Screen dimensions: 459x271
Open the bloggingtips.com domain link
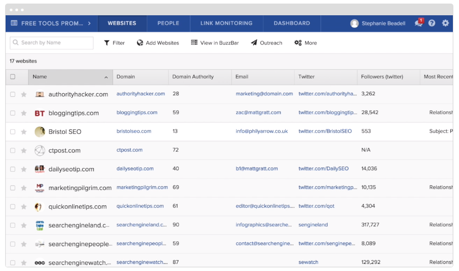click(x=137, y=113)
